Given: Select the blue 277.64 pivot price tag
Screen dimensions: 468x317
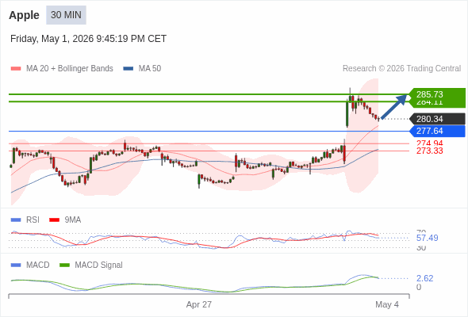Looking at the screenshot, I should pos(438,131).
